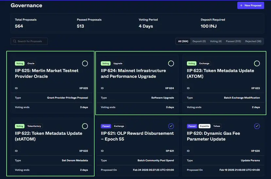Open IIP 623: Token Metadata Update (ATOM)

[x=220, y=74]
